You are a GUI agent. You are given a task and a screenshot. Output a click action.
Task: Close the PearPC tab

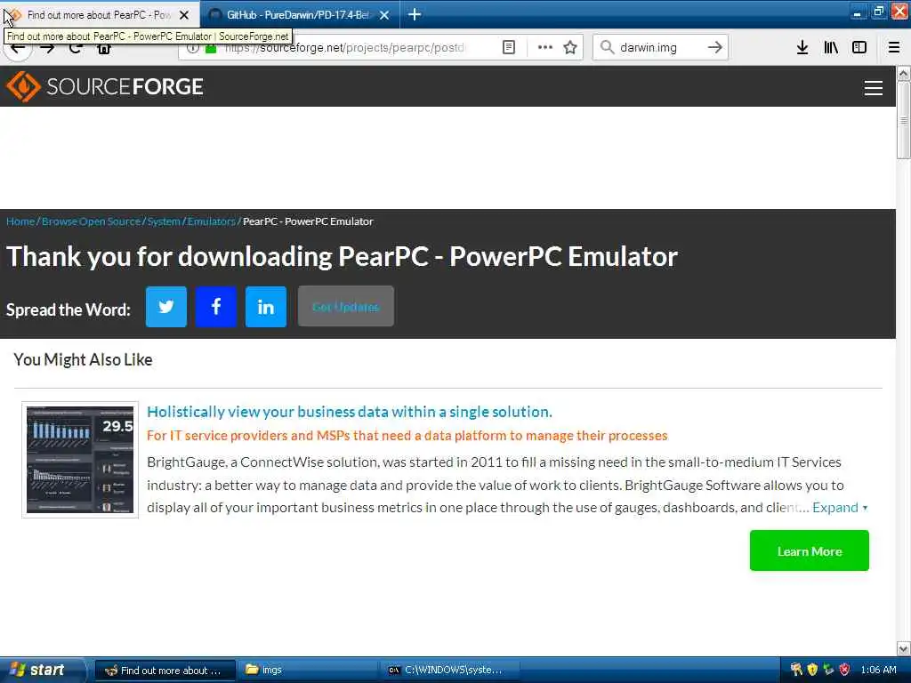[x=184, y=15]
